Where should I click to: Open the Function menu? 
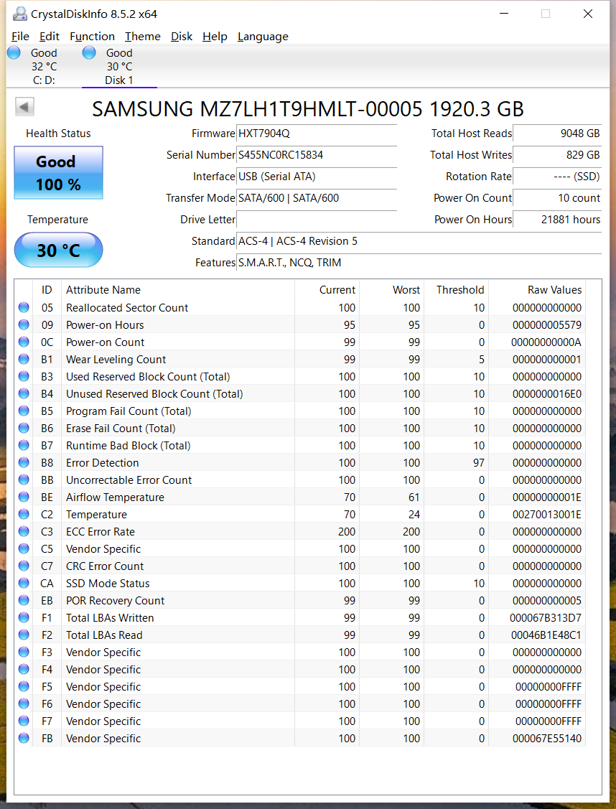92,37
